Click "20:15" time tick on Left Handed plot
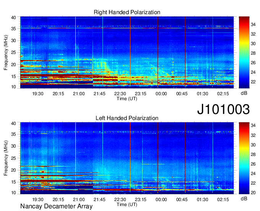 (x=58, y=200)
